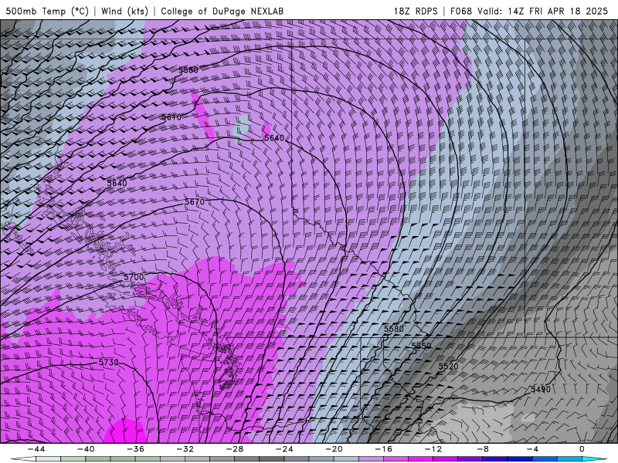This screenshot has height=463, width=618.
Task: Click the -20 colorbar tick label
Action: (334, 449)
